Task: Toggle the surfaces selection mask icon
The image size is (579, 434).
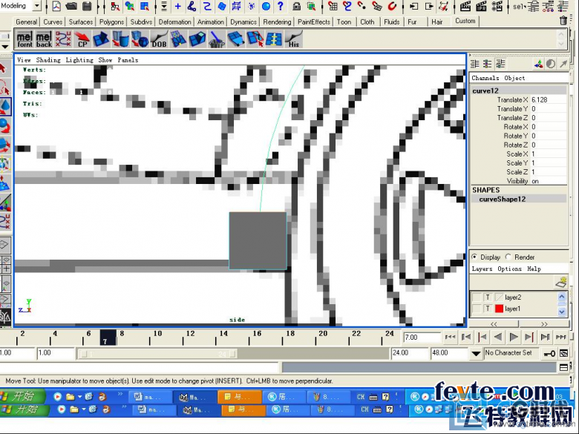Action: (x=221, y=6)
